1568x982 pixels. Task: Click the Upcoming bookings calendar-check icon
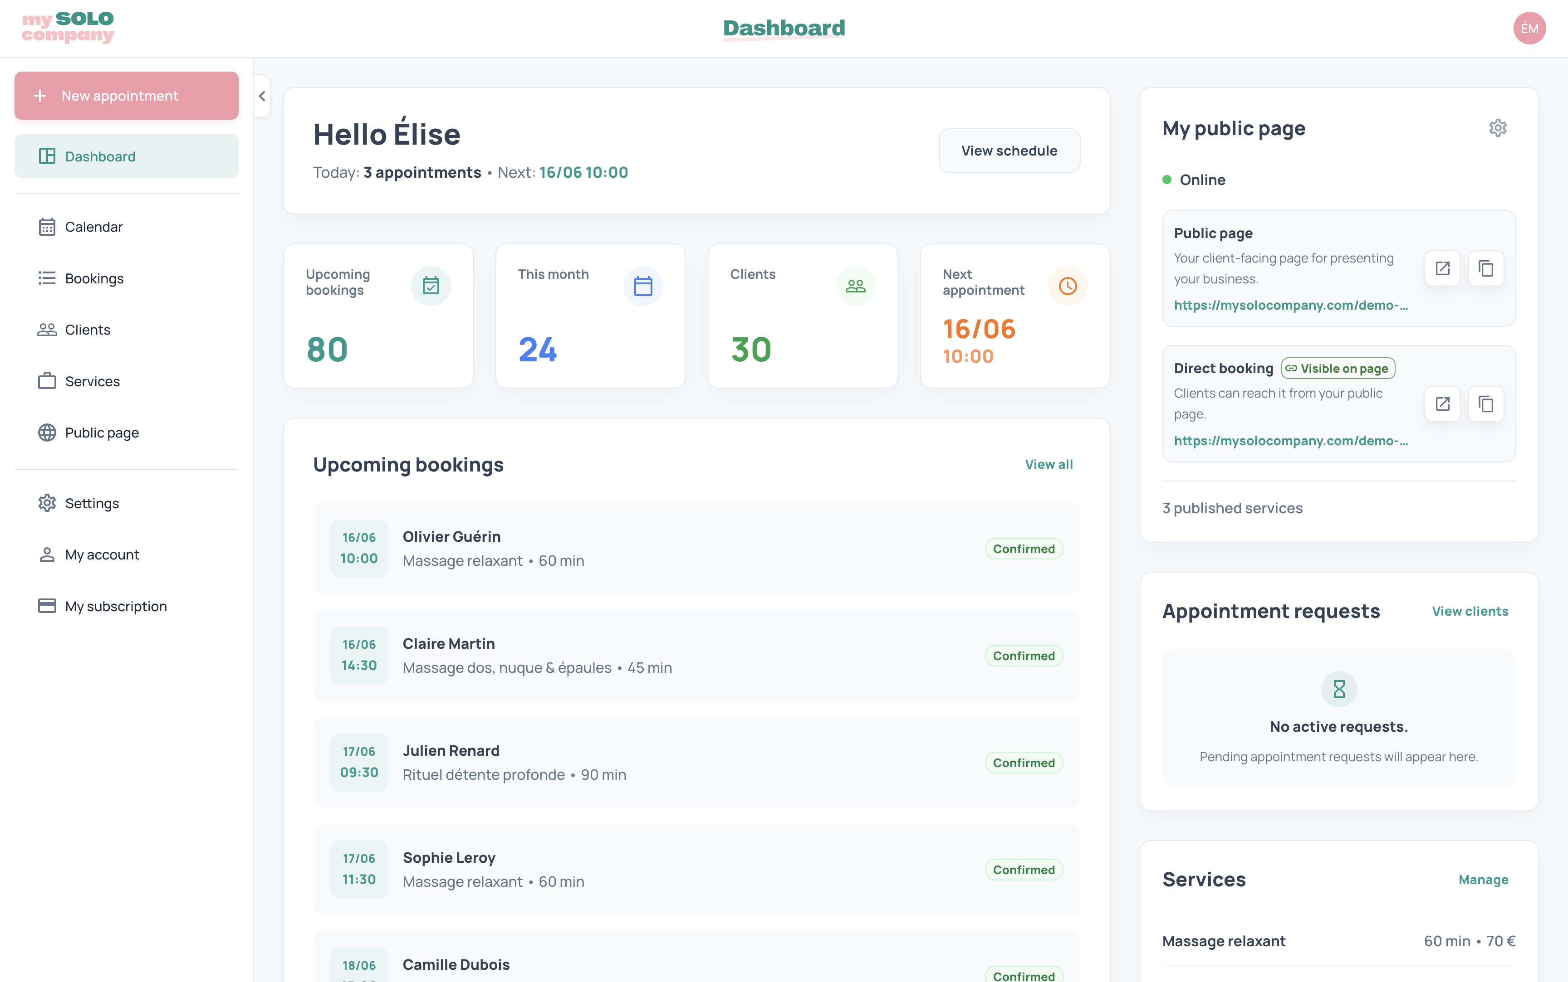pos(431,286)
